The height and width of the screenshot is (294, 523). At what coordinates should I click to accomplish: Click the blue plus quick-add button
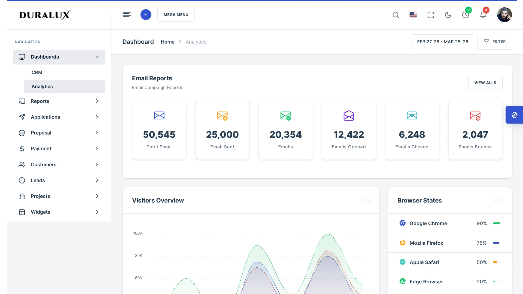(x=146, y=15)
